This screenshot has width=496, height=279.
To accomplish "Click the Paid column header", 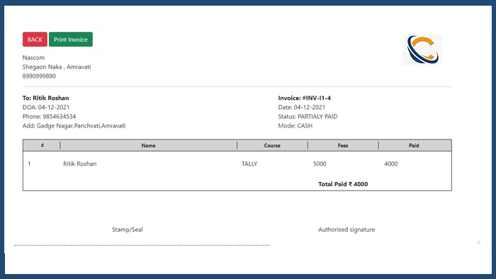I will tap(414, 145).
